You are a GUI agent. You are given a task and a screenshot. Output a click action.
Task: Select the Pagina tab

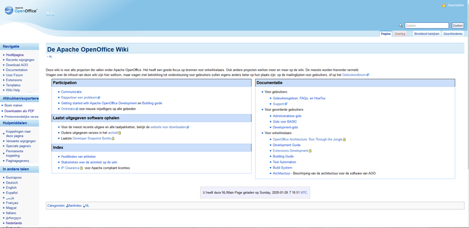386,34
